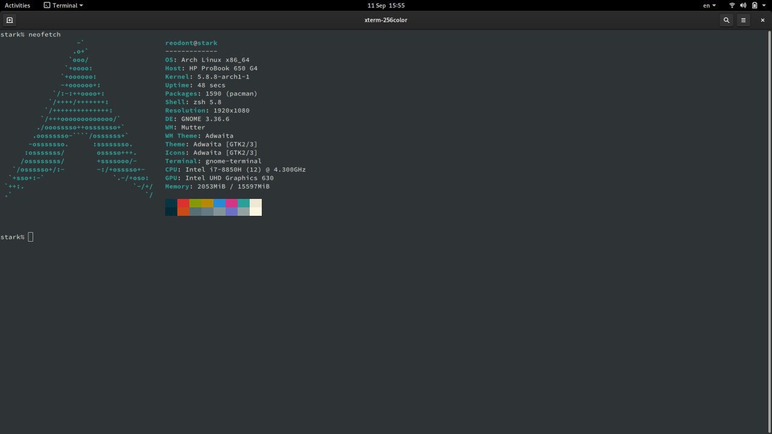Click the 'Host: HP ProBook 650 G4' line
772x434 pixels.
click(x=211, y=68)
